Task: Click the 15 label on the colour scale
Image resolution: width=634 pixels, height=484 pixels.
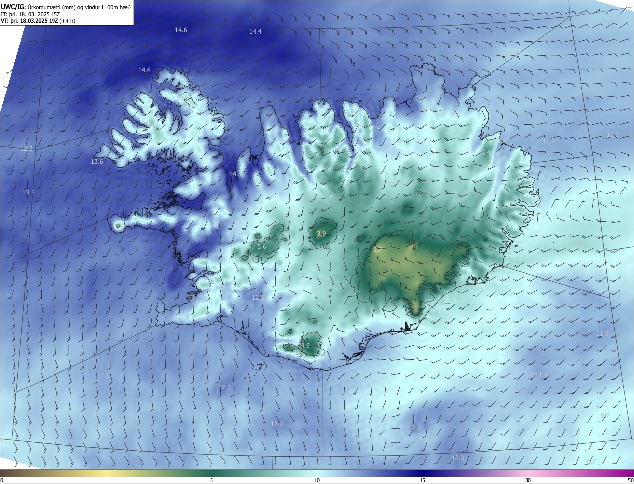Action: [423, 480]
